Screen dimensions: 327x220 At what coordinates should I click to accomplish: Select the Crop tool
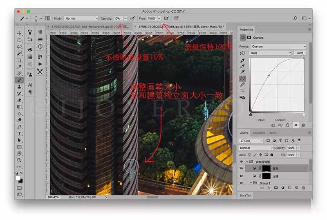pos(19,60)
